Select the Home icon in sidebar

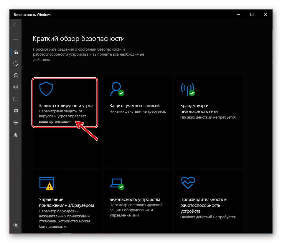(x=16, y=52)
